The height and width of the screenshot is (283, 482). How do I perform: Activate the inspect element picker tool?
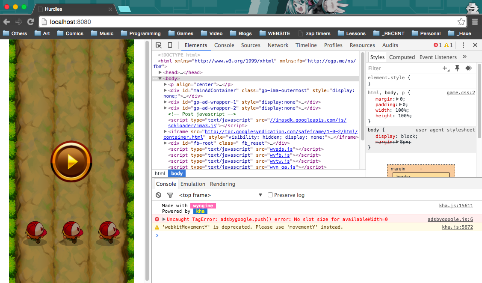click(x=159, y=45)
